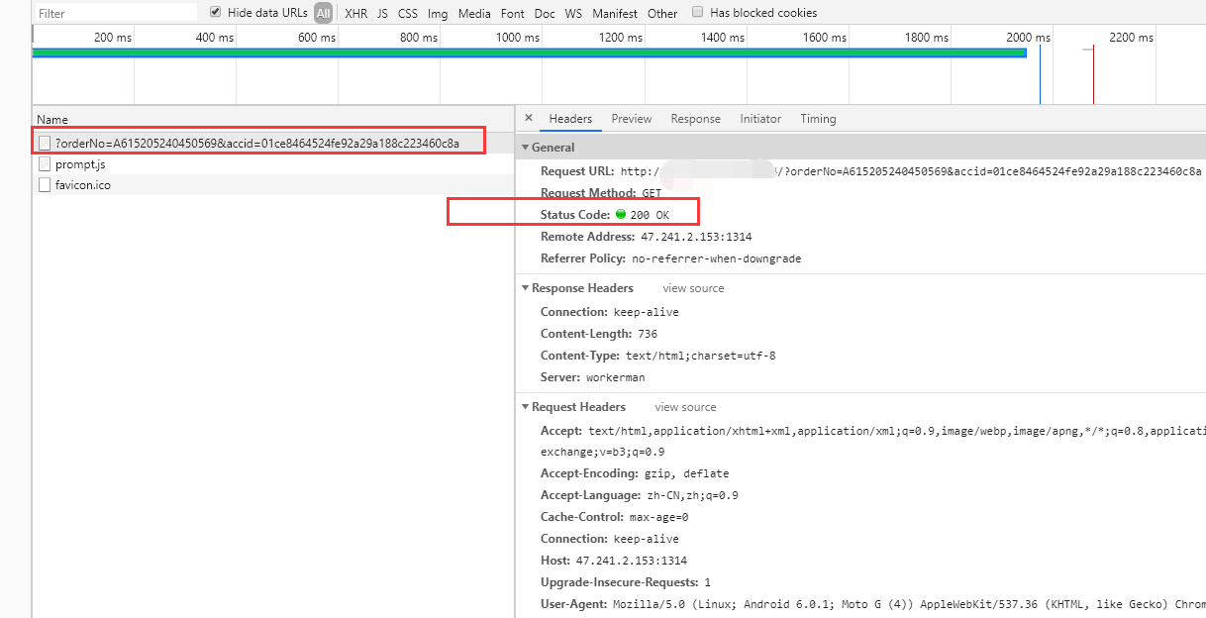The height and width of the screenshot is (618, 1206).
Task: Click the file icon beside favicon.ico
Action: click(x=44, y=184)
